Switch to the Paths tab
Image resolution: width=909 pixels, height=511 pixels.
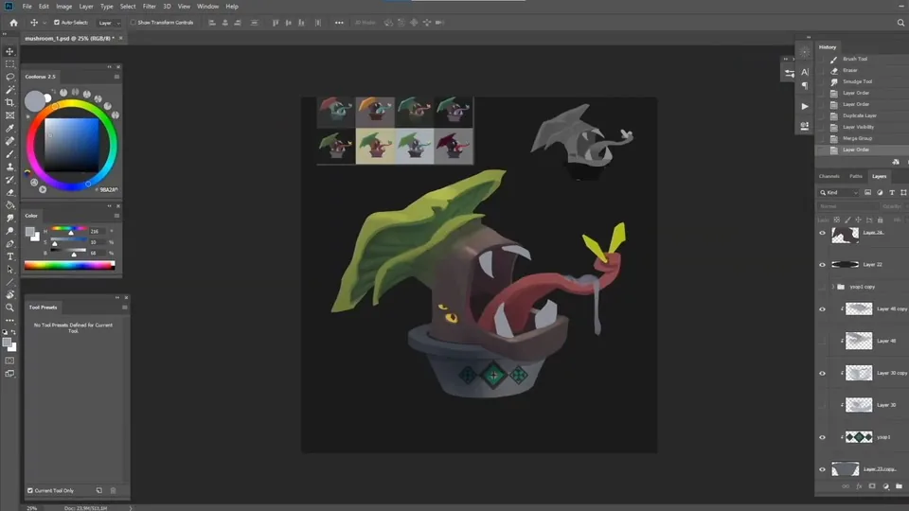pos(856,176)
